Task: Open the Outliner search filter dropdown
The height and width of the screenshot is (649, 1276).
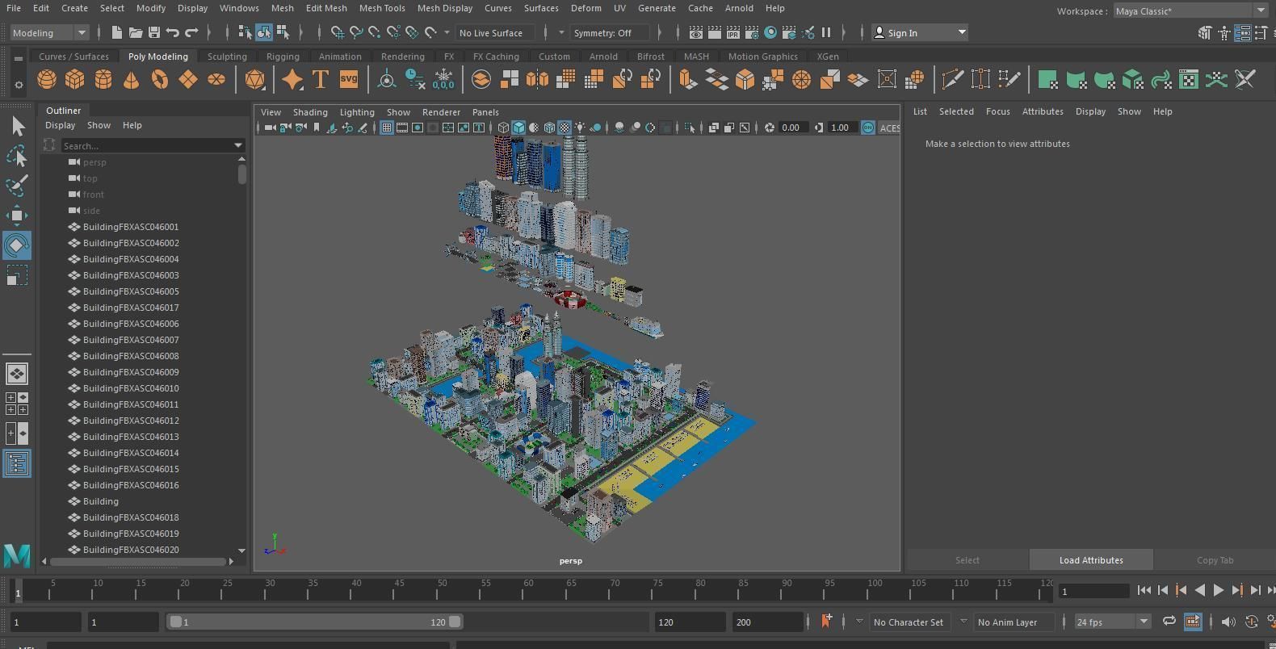Action: 238,145
